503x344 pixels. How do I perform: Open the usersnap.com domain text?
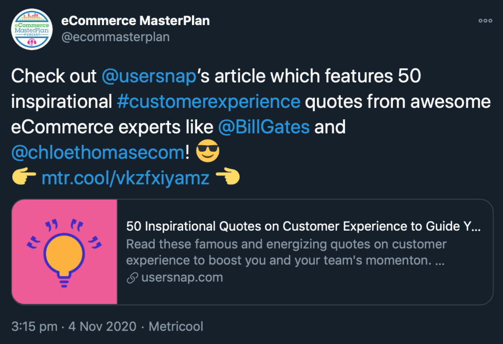182,278
